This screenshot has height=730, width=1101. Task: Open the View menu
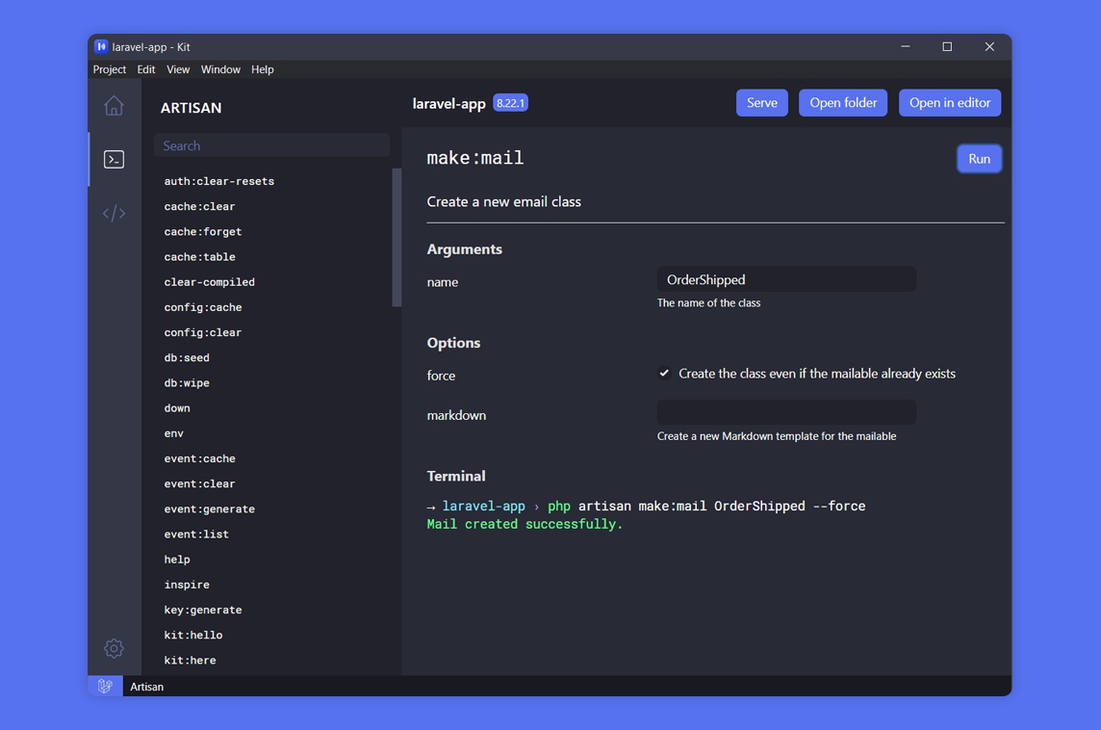(x=178, y=69)
